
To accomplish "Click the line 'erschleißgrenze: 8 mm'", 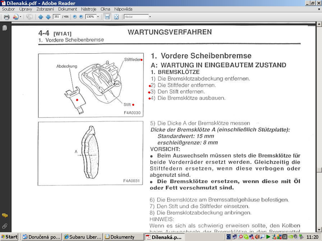I will (187, 143).
